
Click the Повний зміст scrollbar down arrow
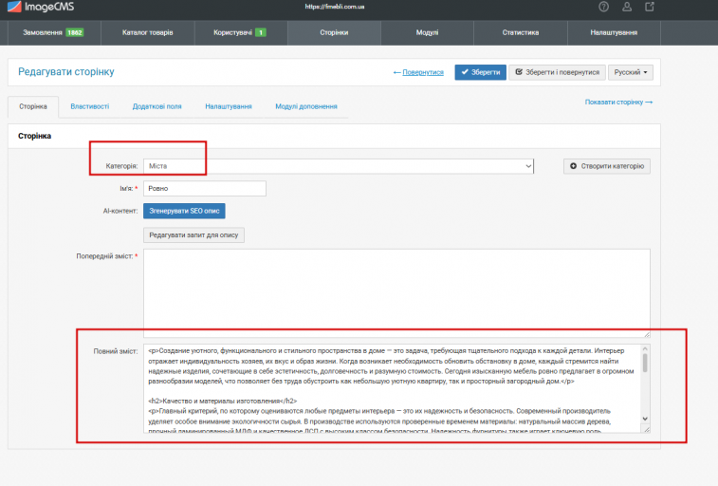pos(645,419)
